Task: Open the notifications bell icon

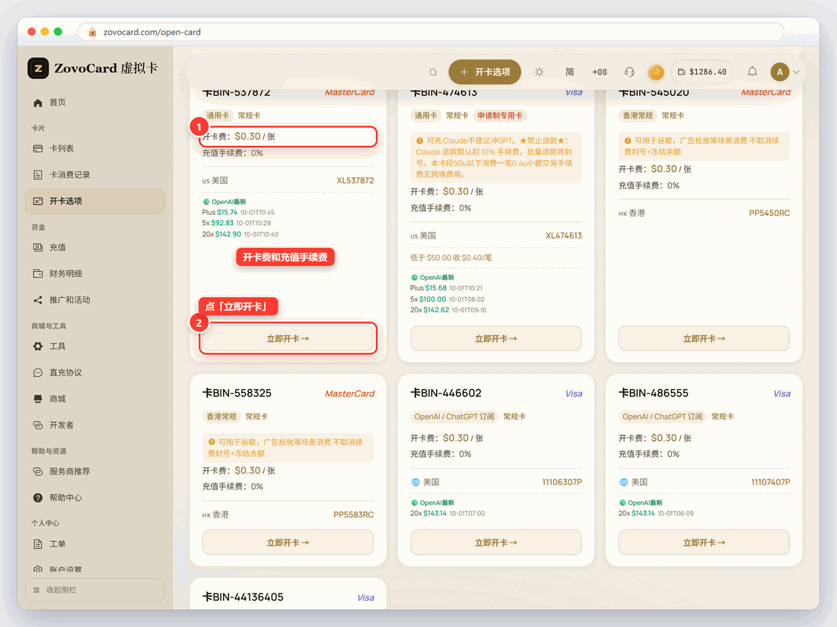Action: tap(752, 71)
